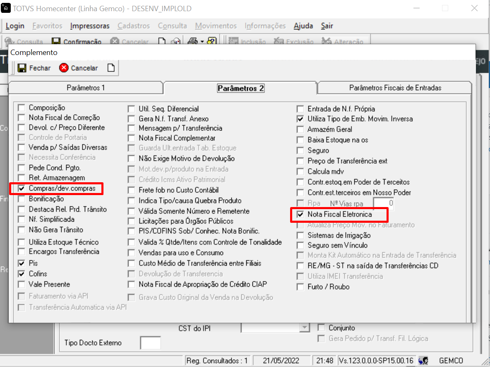Enable the Vale Presente checkbox
Image resolution: width=490 pixels, height=367 pixels.
tap(21, 285)
